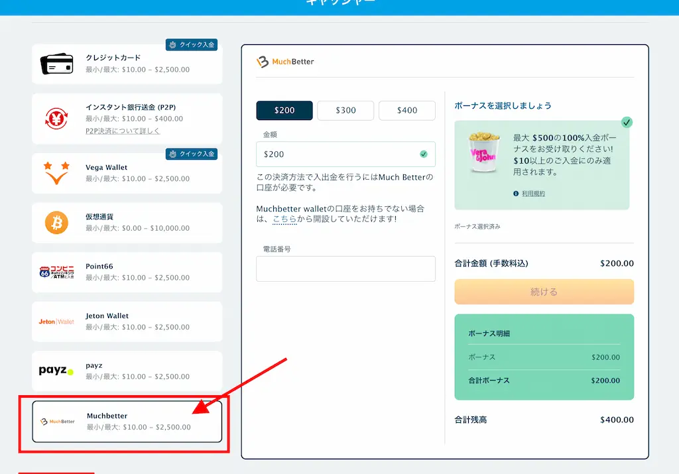Viewport: 679px width, 474px height.
Task: Click the ボーナスを選択しましょう heading
Action: coord(503,105)
